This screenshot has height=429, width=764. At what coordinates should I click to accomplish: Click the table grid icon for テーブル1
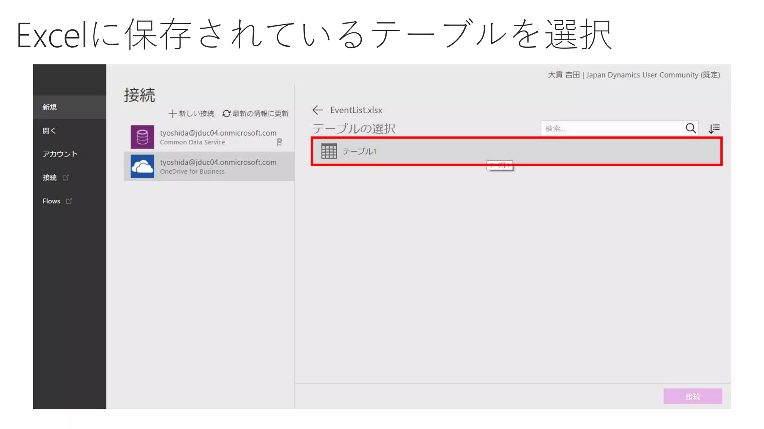(329, 151)
